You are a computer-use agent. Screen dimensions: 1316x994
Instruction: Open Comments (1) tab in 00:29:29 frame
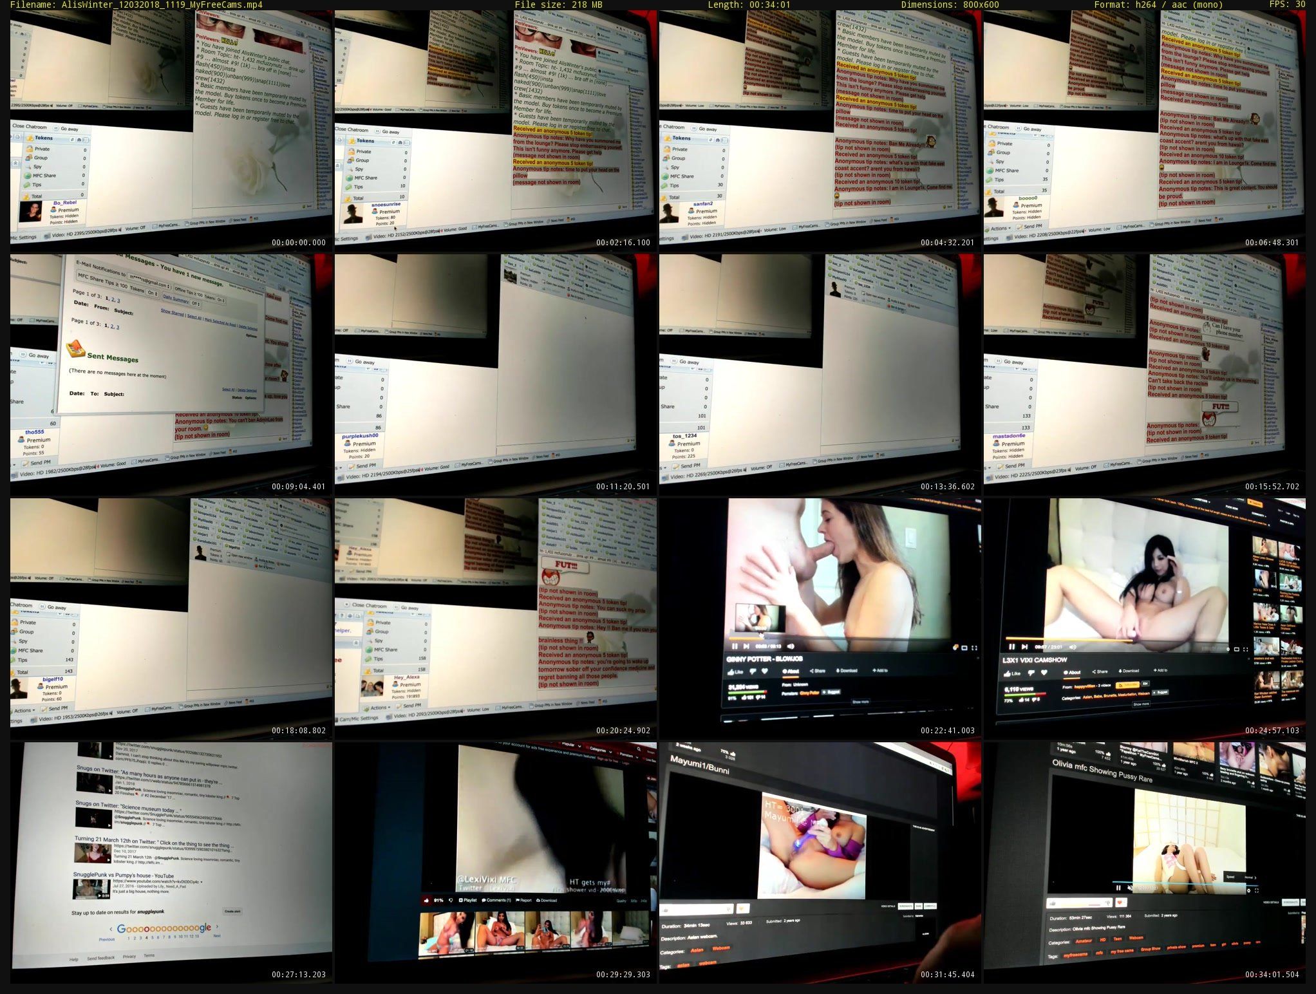point(495,900)
